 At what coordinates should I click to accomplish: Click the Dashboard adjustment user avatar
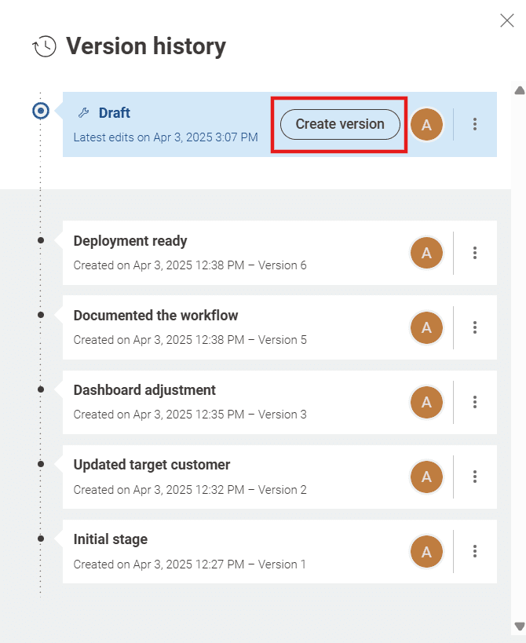(426, 402)
